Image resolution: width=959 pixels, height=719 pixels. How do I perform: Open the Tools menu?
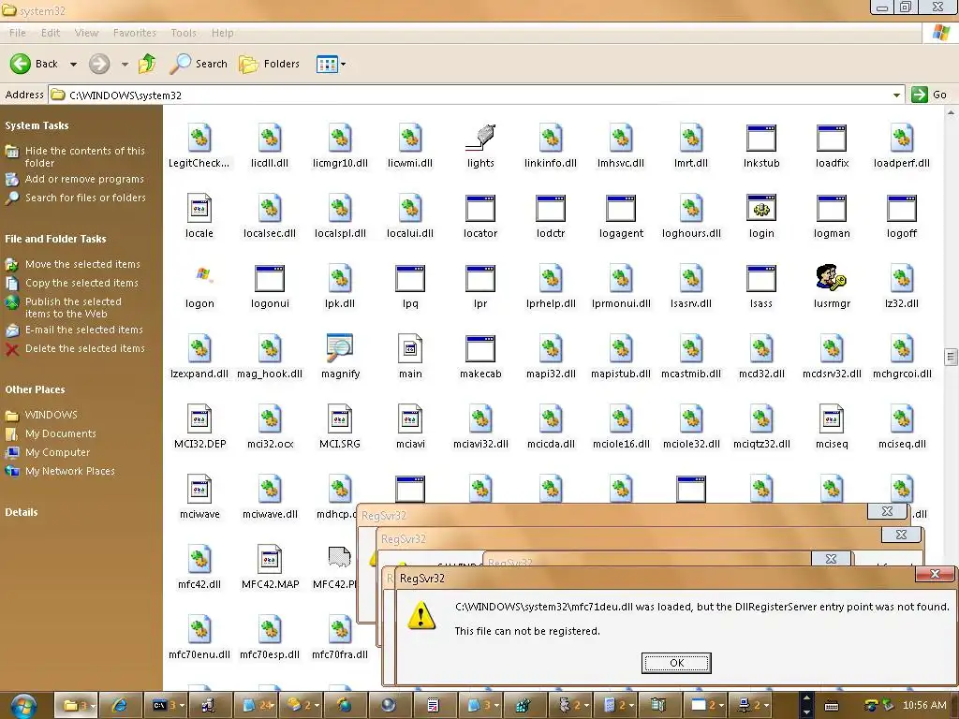pos(184,33)
